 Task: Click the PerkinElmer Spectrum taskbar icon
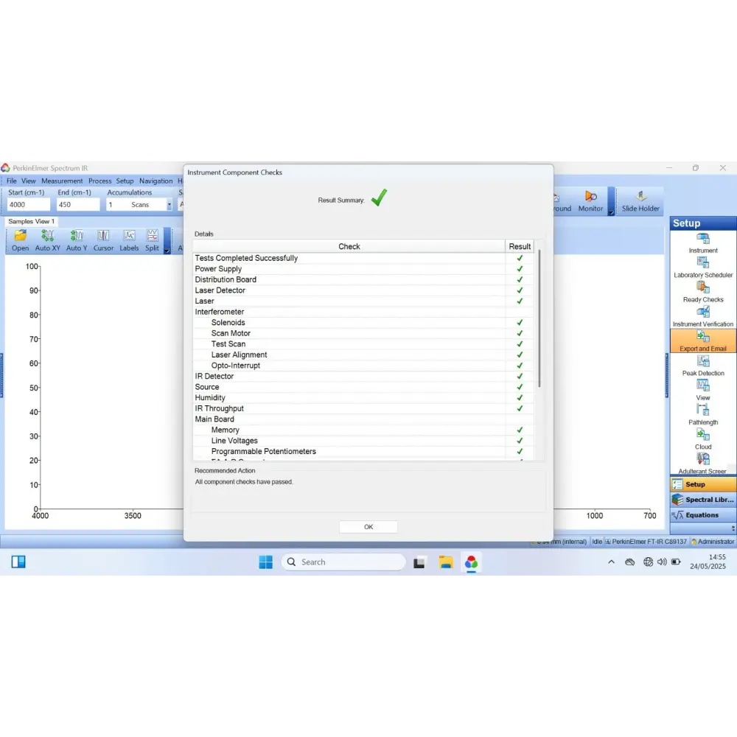[471, 562]
